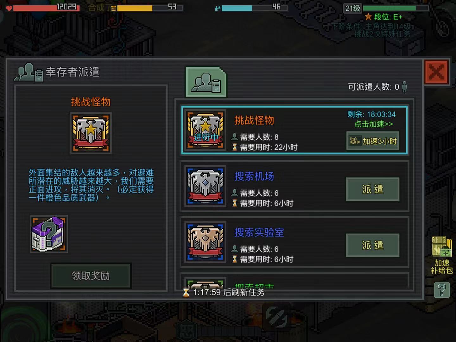Image resolution: width=456 pixels, height=342 pixels.
Task: Click the survivor dispatch tab icon
Action: tap(206, 82)
